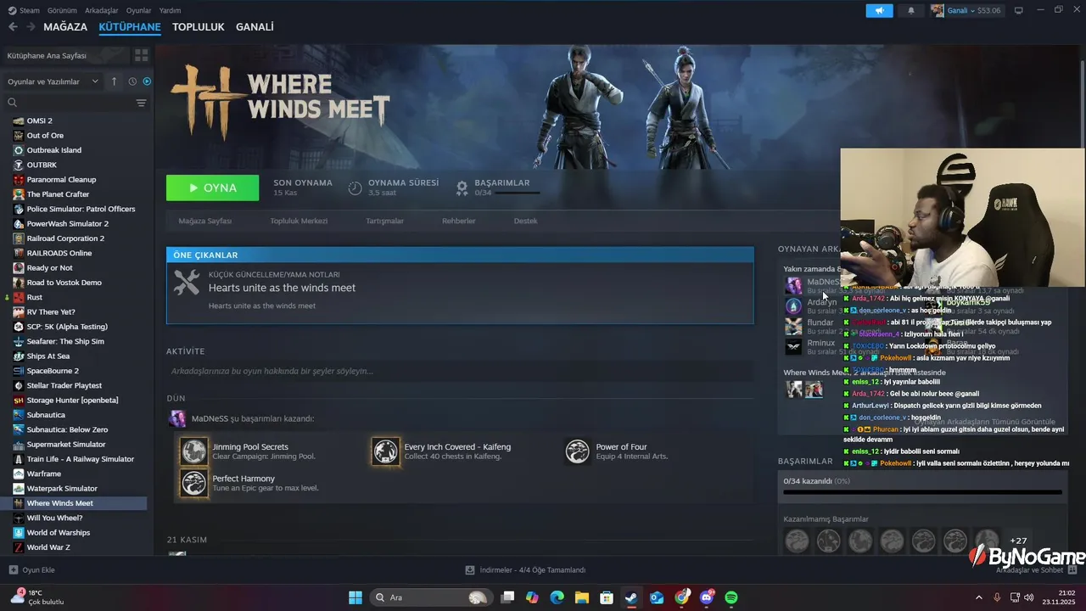The height and width of the screenshot is (611, 1086).
Task: Open the Oyunlar menu
Action: pyautogui.click(x=138, y=10)
